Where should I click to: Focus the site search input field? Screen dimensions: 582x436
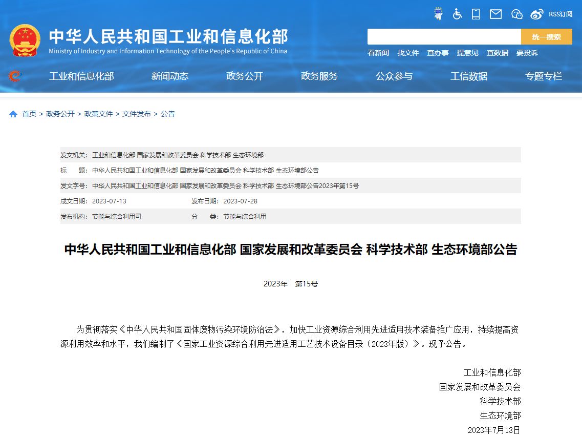point(444,37)
